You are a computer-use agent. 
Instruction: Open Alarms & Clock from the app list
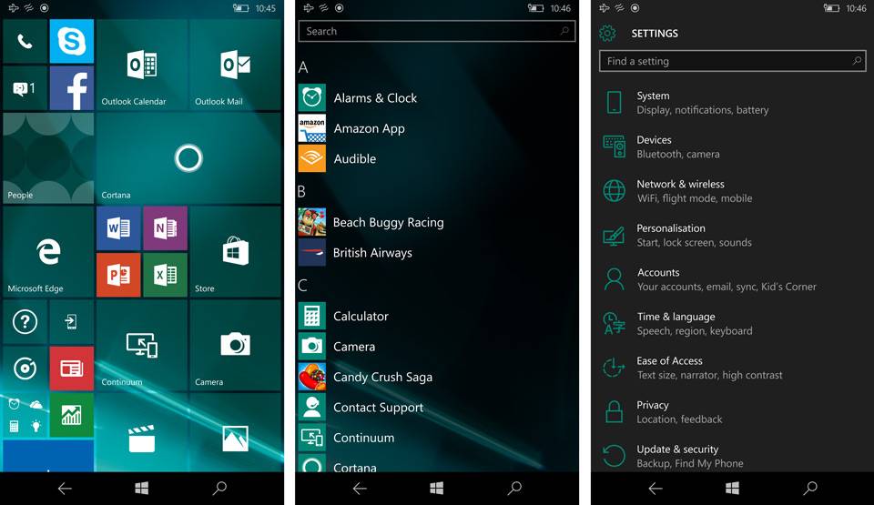coord(374,98)
